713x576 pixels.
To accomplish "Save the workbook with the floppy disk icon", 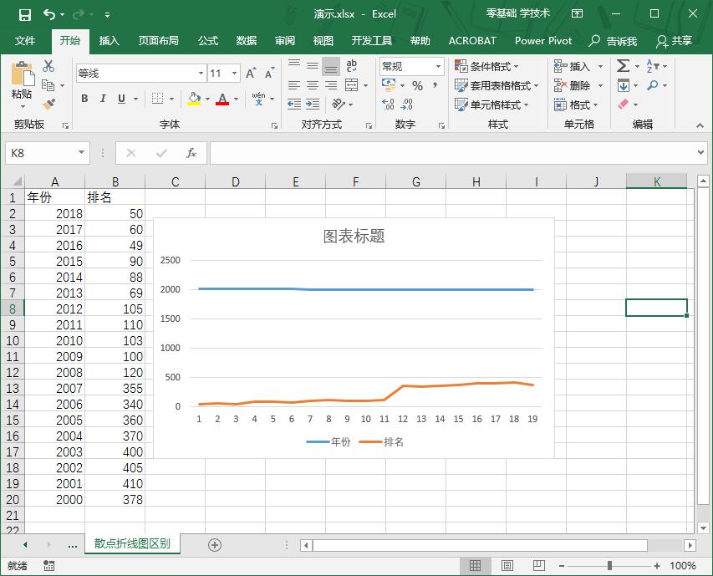I will click(x=25, y=14).
